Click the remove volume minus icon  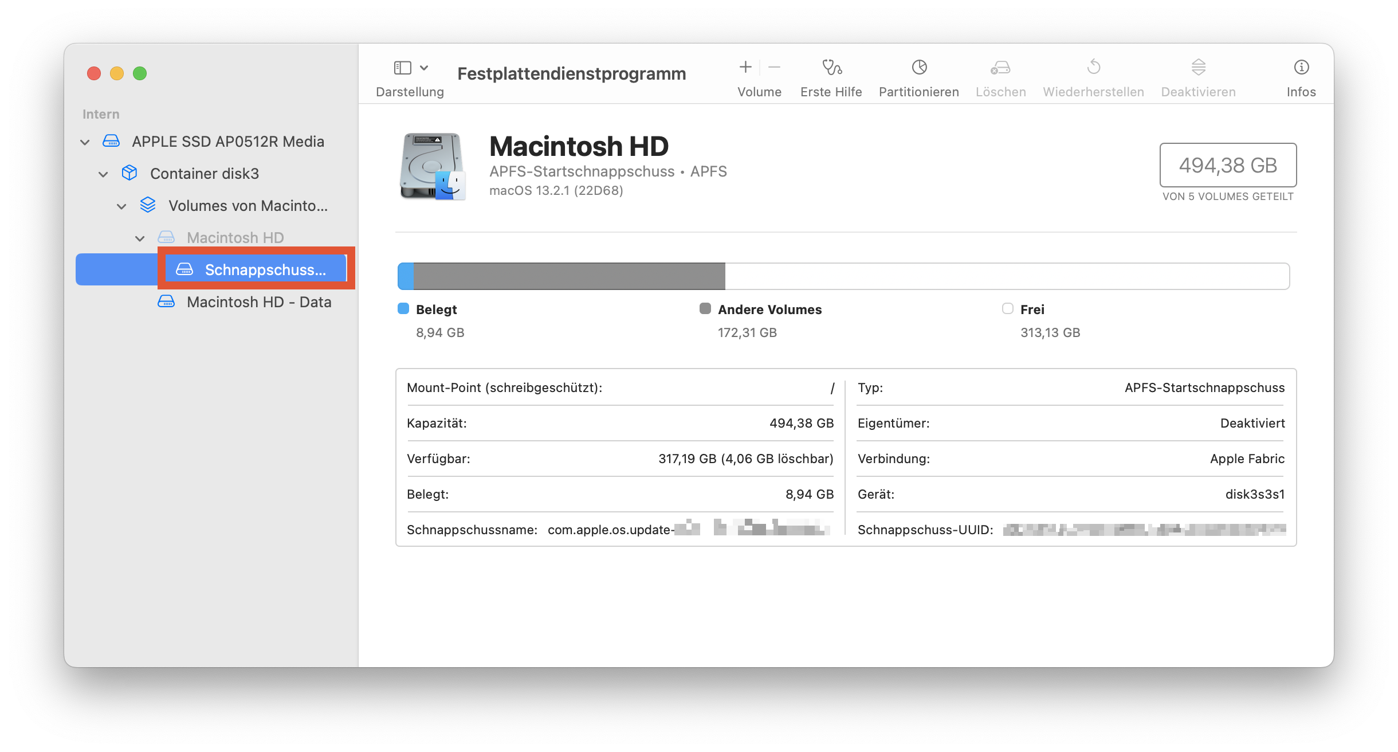[x=774, y=68]
